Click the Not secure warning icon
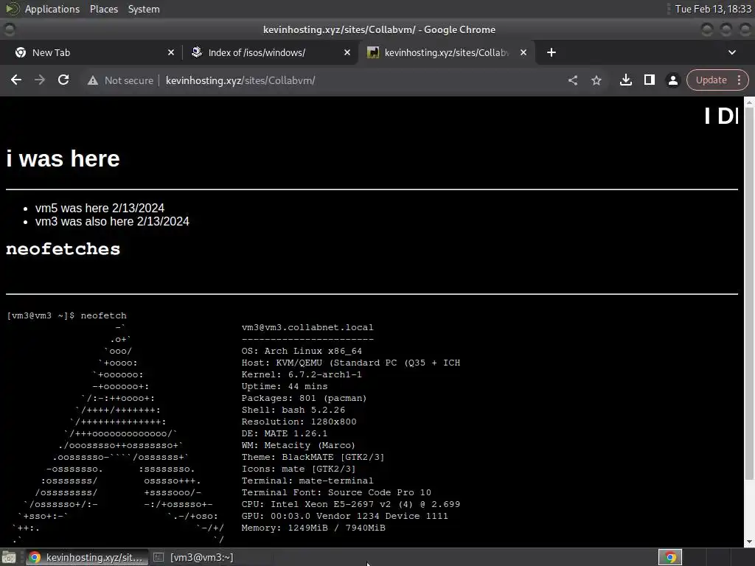This screenshot has height=566, width=755. (x=92, y=80)
